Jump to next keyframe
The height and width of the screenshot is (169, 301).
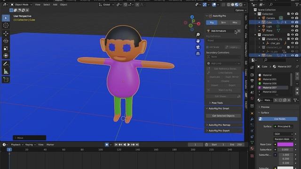(133, 145)
